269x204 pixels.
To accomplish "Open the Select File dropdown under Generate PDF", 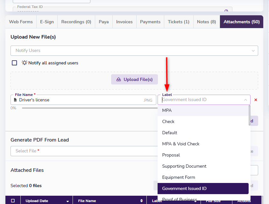I will pyautogui.click(x=84, y=151).
